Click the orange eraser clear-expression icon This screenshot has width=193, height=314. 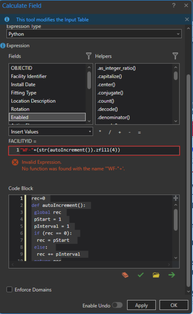click(x=125, y=275)
